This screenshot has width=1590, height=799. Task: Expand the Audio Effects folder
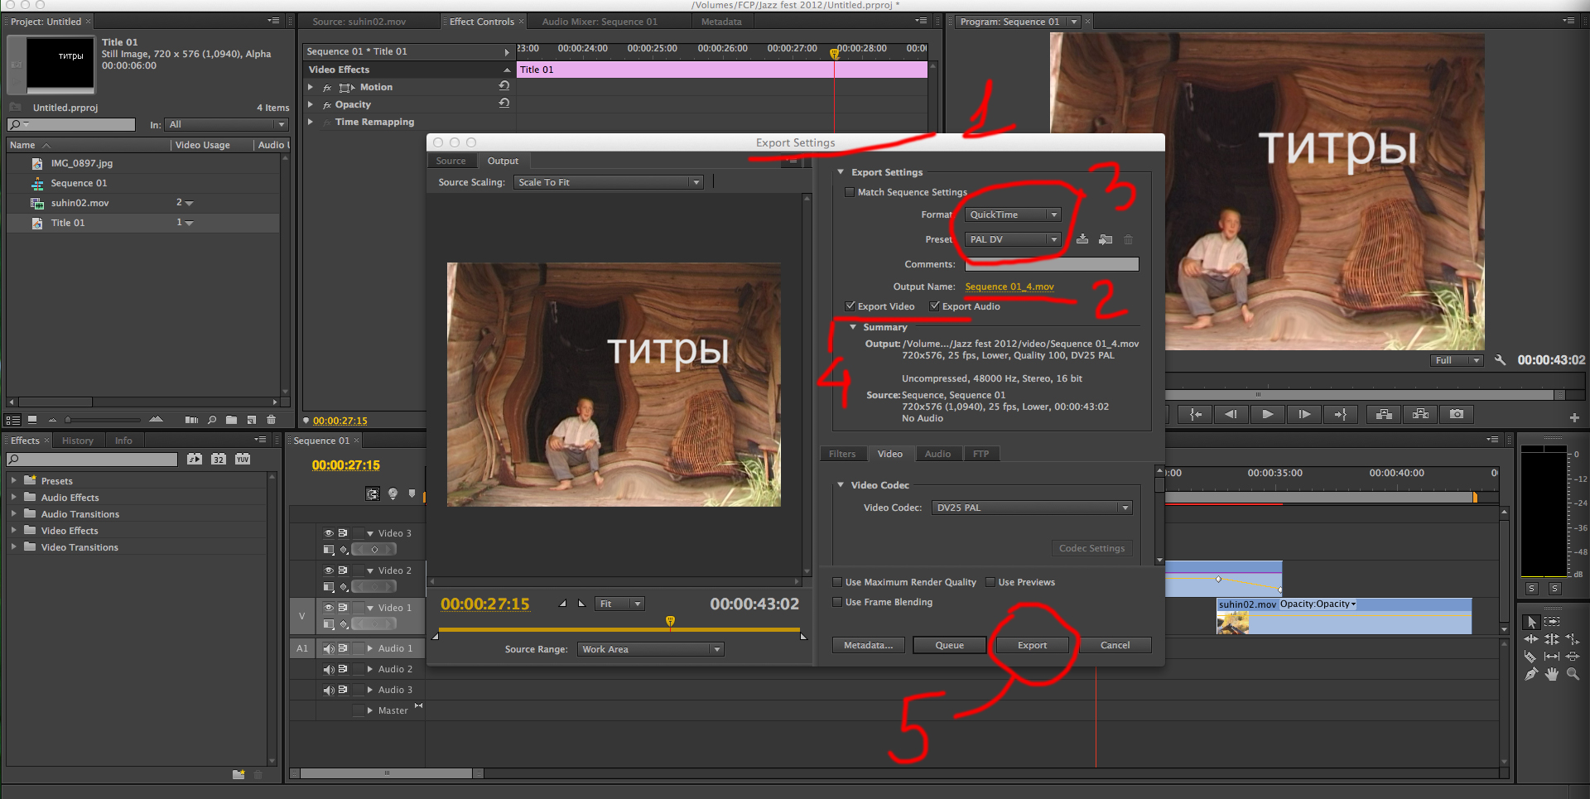pos(13,497)
